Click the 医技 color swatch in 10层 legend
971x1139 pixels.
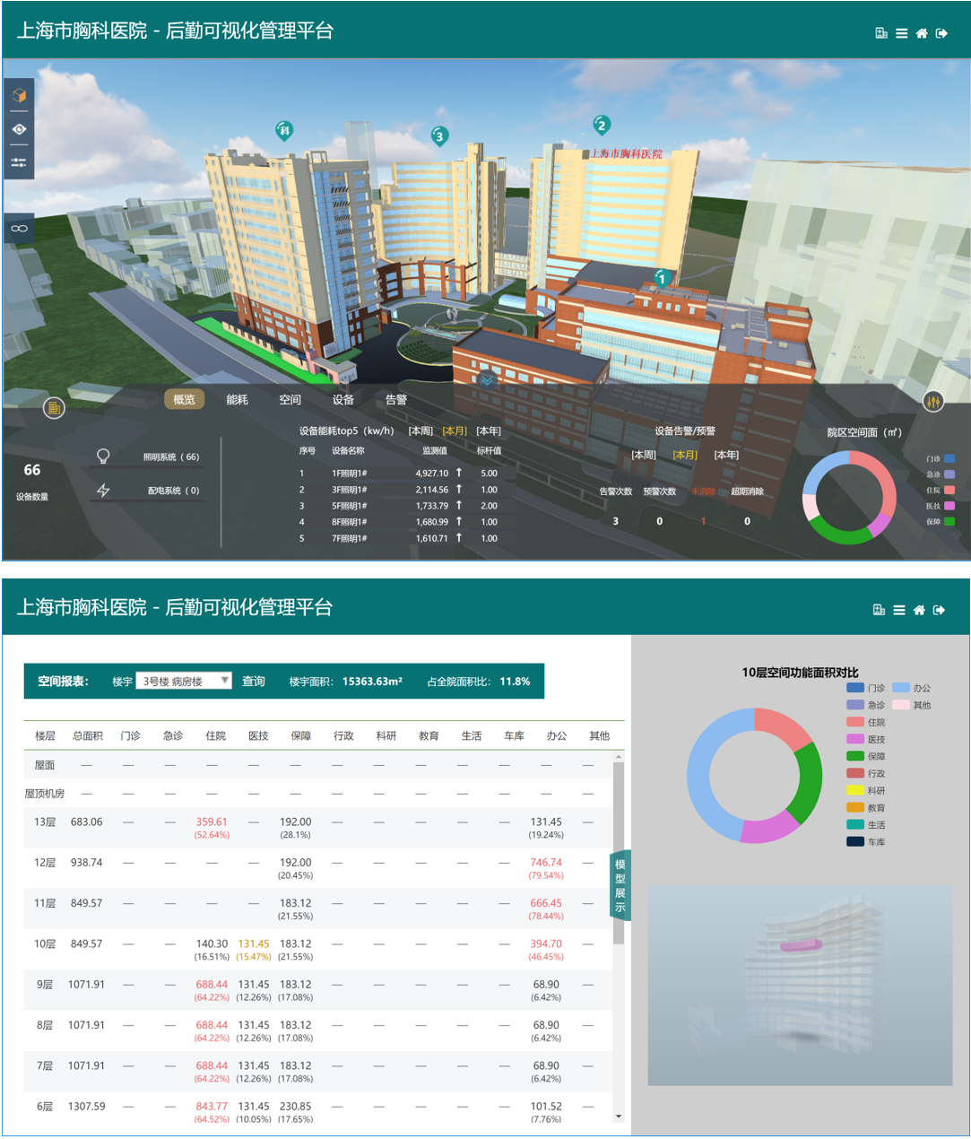tap(855, 739)
